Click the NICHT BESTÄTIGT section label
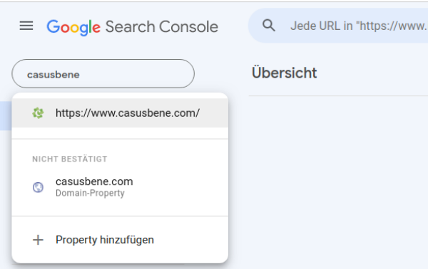This screenshot has height=269, width=428. 70,159
